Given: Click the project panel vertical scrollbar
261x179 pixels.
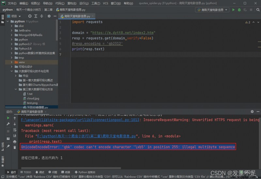Looking at the screenshot, I should [x=57, y=30].
